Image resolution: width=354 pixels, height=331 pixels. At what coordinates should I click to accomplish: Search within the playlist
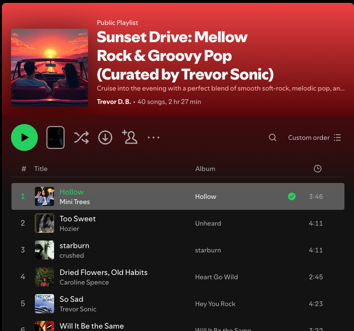273,137
